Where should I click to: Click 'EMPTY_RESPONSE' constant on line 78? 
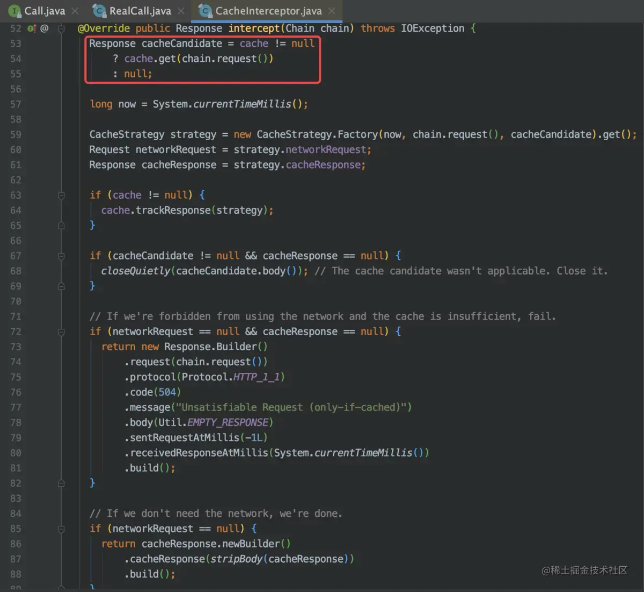[228, 423]
